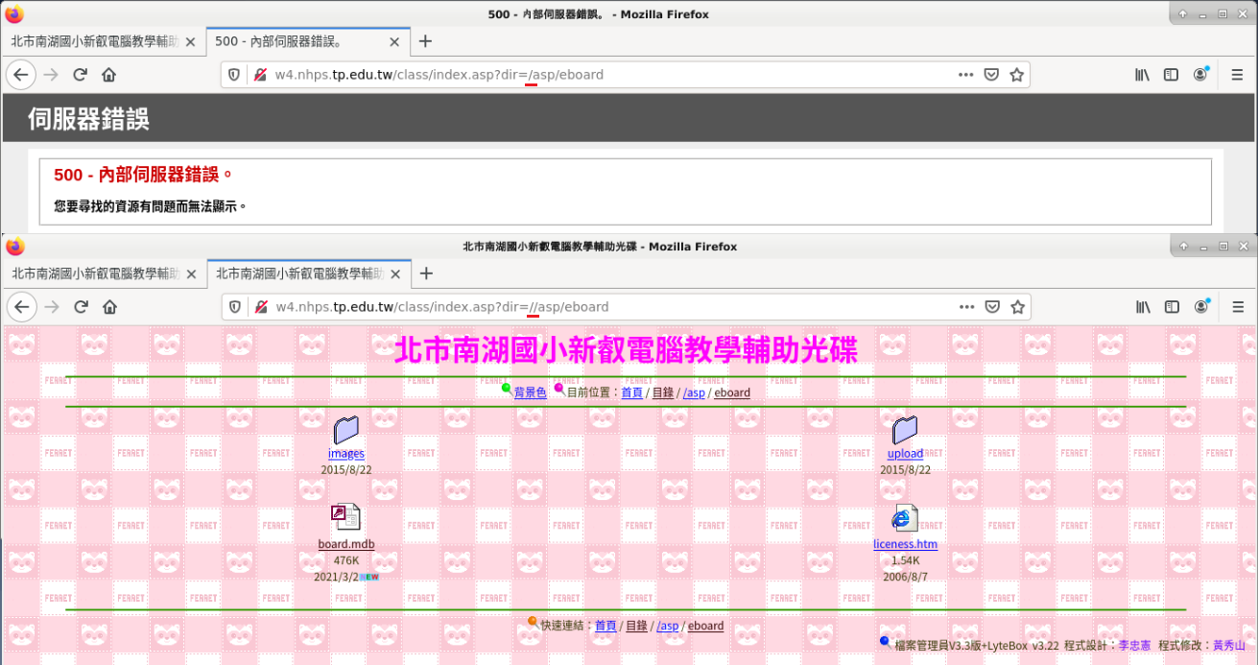Open hamburger menu in bottom Firefox window
This screenshot has height=665, width=1258.
1238,307
